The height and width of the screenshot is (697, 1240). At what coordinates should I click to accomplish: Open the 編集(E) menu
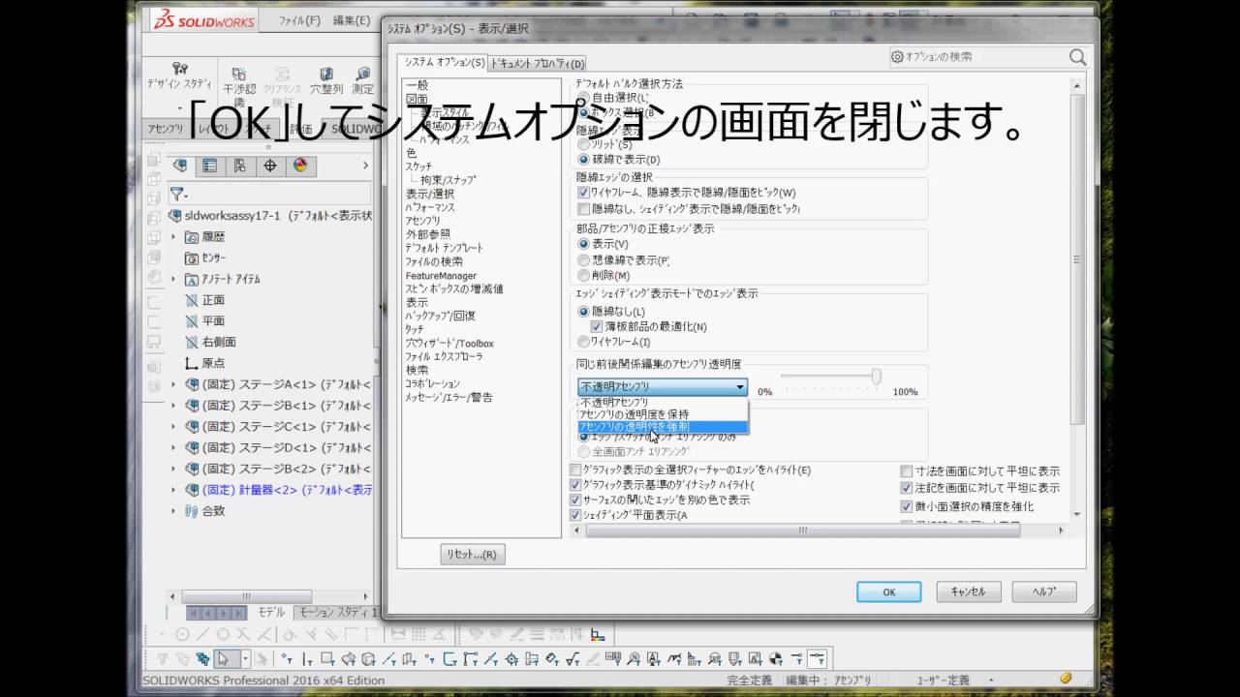coord(352,20)
